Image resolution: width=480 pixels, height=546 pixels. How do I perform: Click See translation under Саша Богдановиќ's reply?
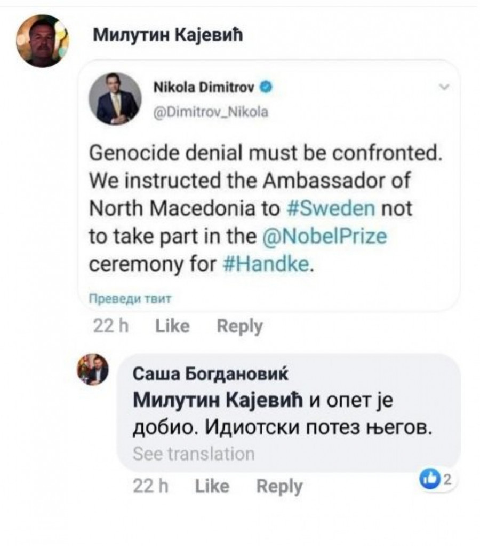193,454
